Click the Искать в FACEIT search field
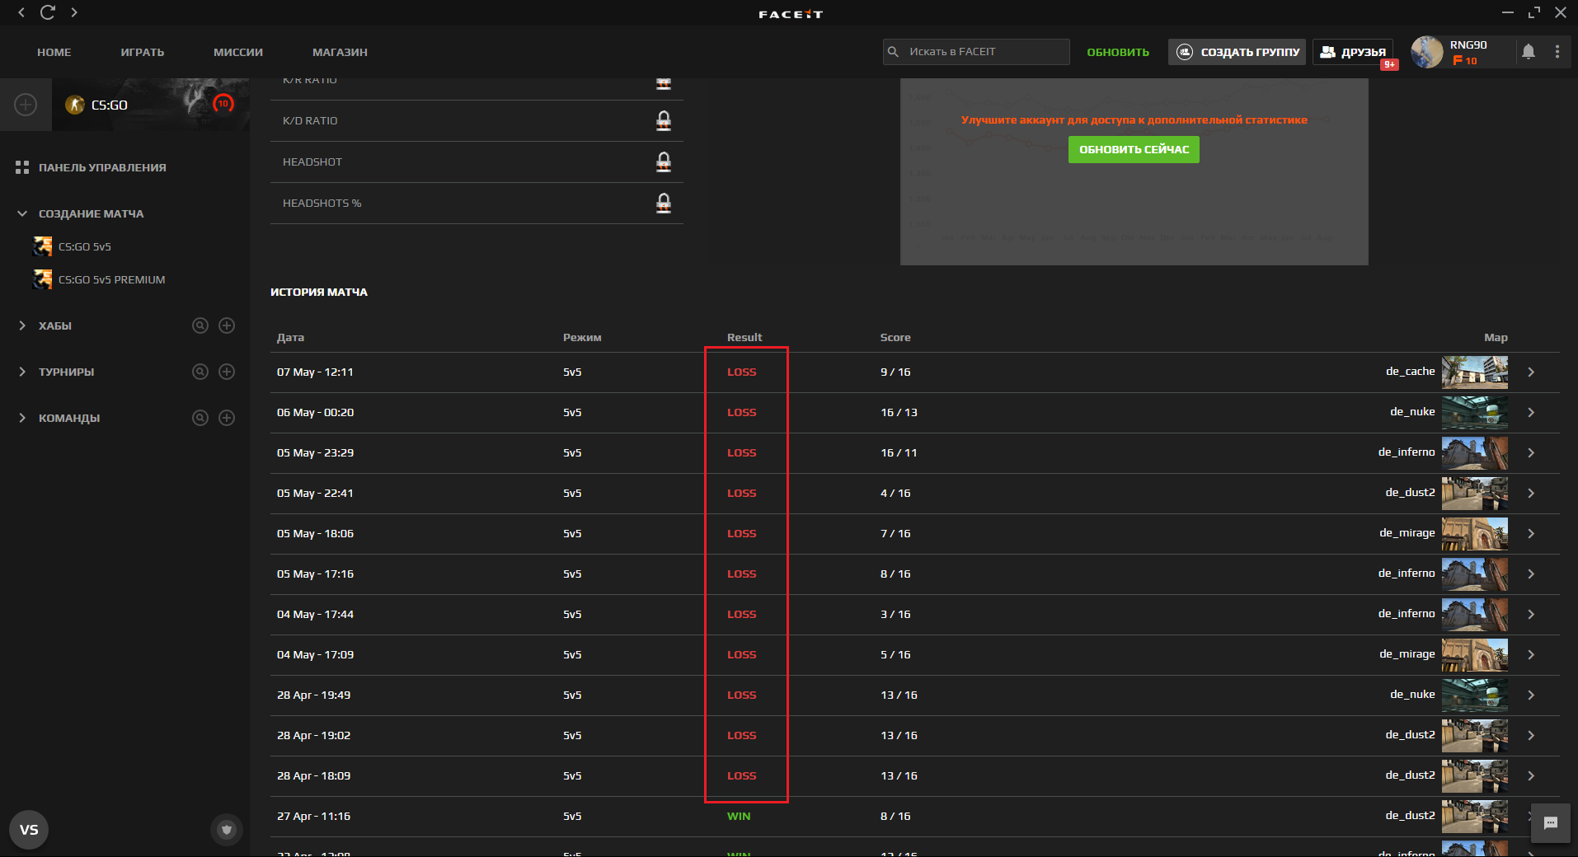 tap(976, 52)
